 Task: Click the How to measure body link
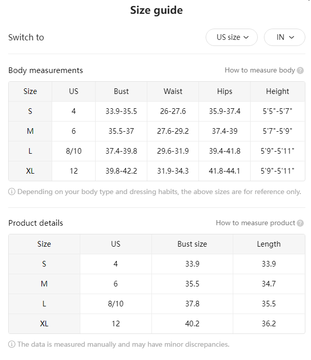[x=259, y=70]
